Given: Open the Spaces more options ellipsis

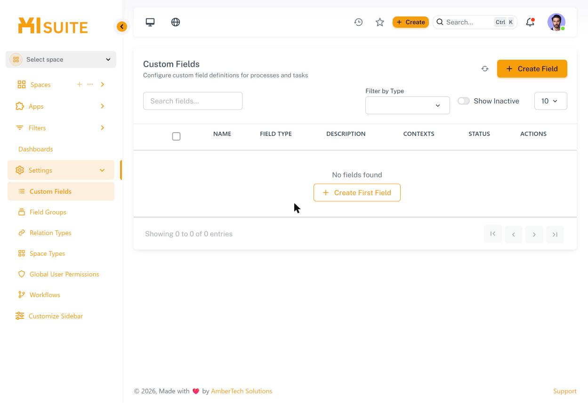Looking at the screenshot, I should [90, 84].
